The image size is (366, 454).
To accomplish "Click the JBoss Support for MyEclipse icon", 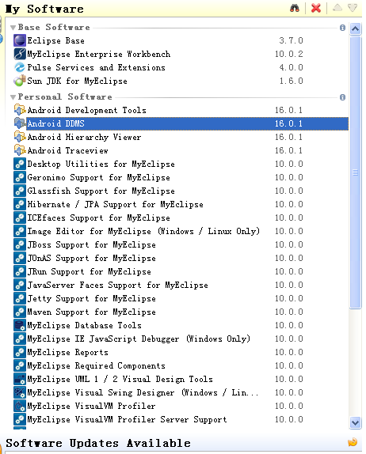I will (20, 244).
